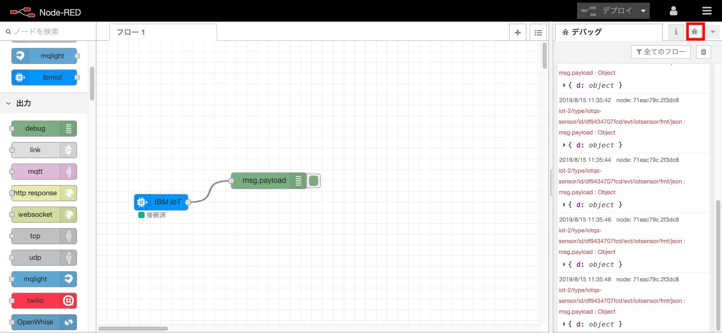This screenshot has height=333, width=722.
Task: Switch to the フロー 1 tab
Action: click(131, 32)
